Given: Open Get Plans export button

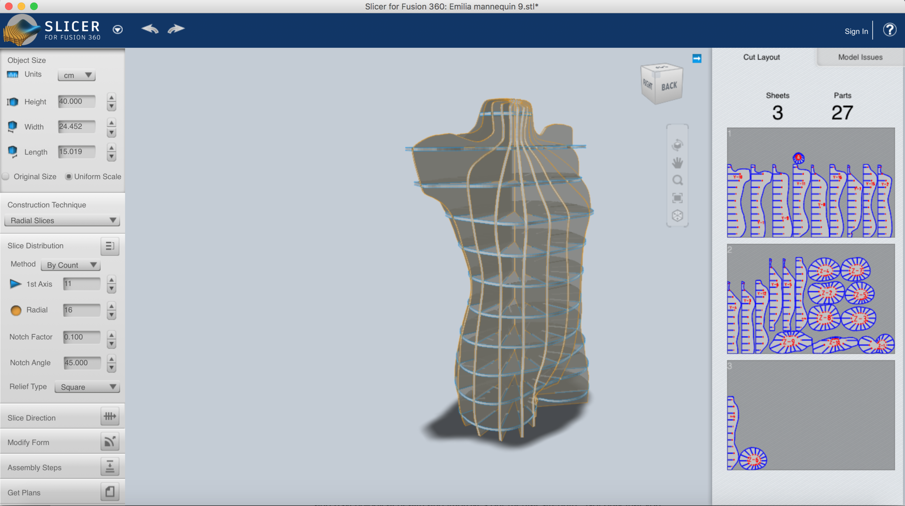Looking at the screenshot, I should click(110, 492).
